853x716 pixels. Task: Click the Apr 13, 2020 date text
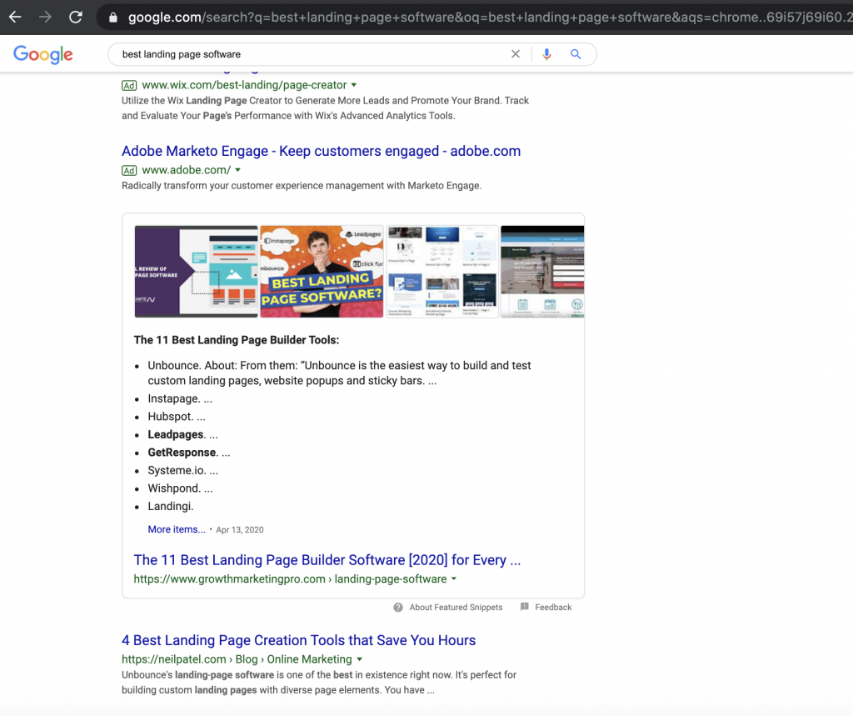(240, 530)
